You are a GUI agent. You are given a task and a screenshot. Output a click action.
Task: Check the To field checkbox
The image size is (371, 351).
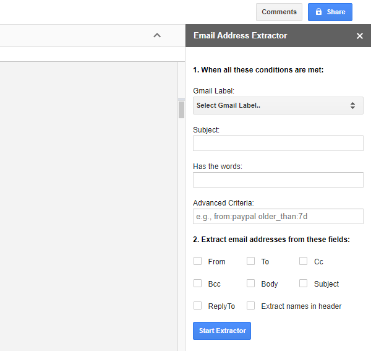tap(251, 261)
